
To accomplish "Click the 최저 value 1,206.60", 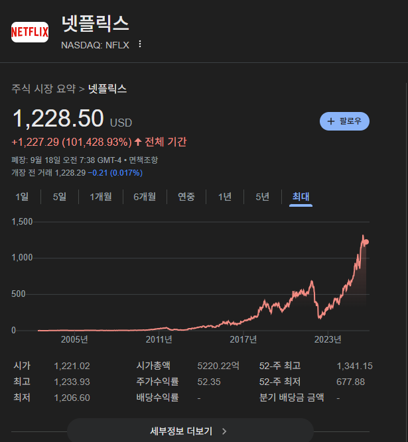I will pyautogui.click(x=72, y=398).
